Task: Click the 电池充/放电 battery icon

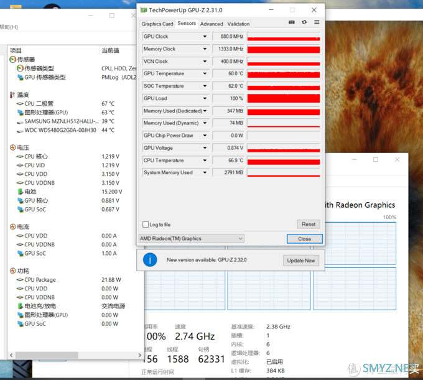Action: click(21, 306)
